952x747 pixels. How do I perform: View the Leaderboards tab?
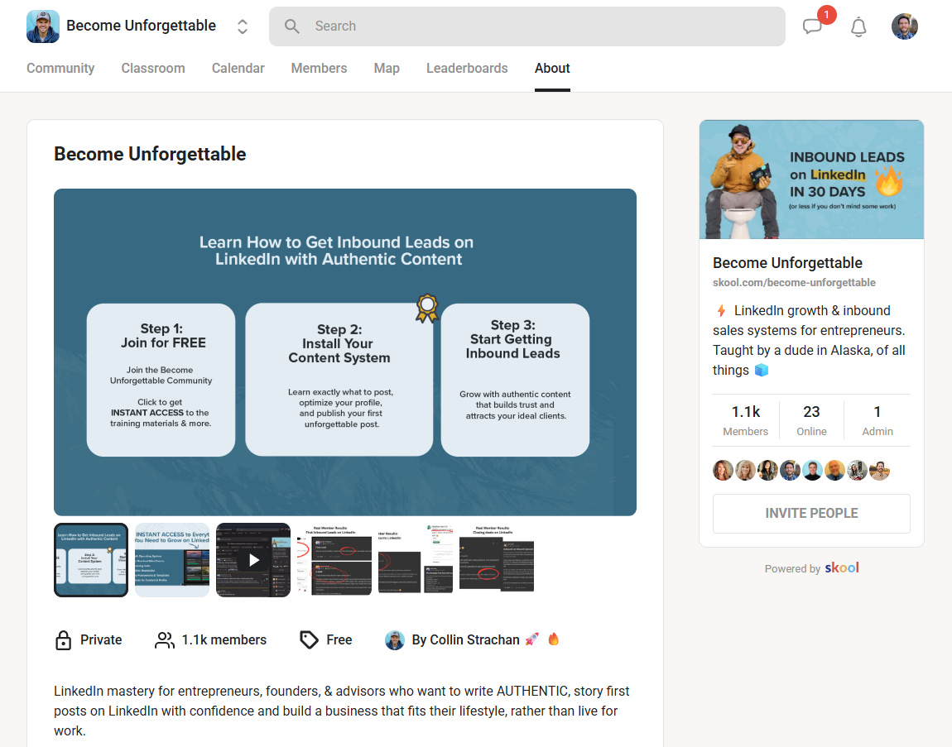pyautogui.click(x=467, y=68)
